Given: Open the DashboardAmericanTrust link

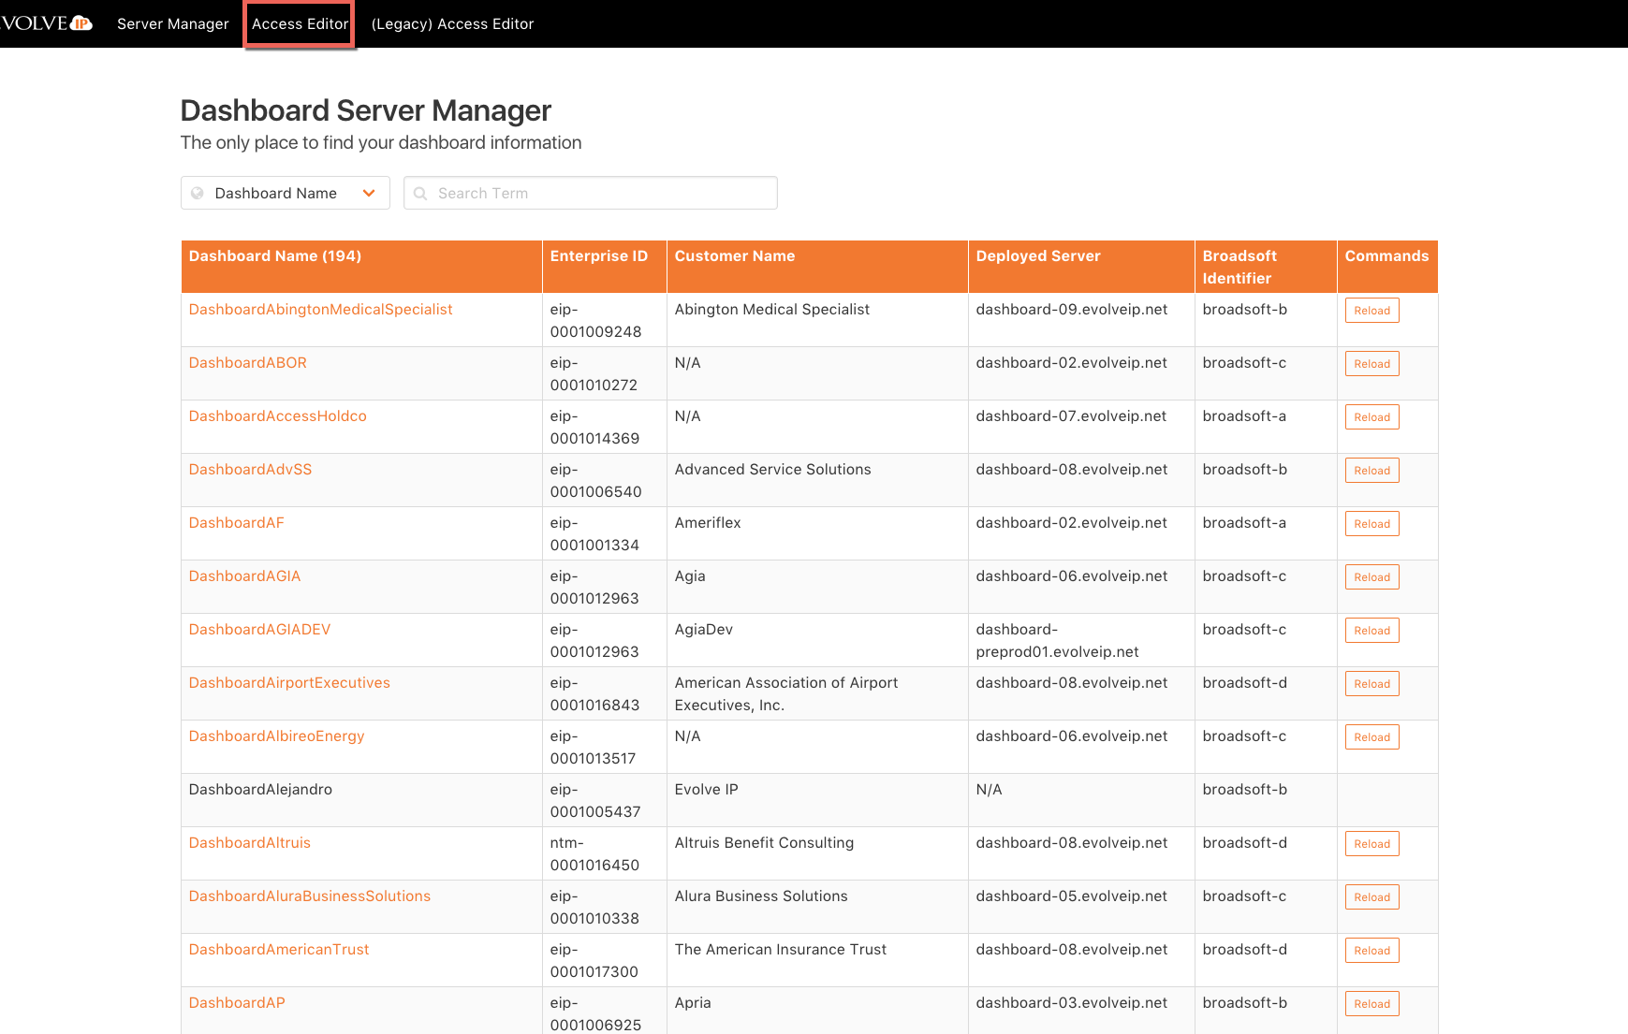Looking at the screenshot, I should tap(279, 950).
